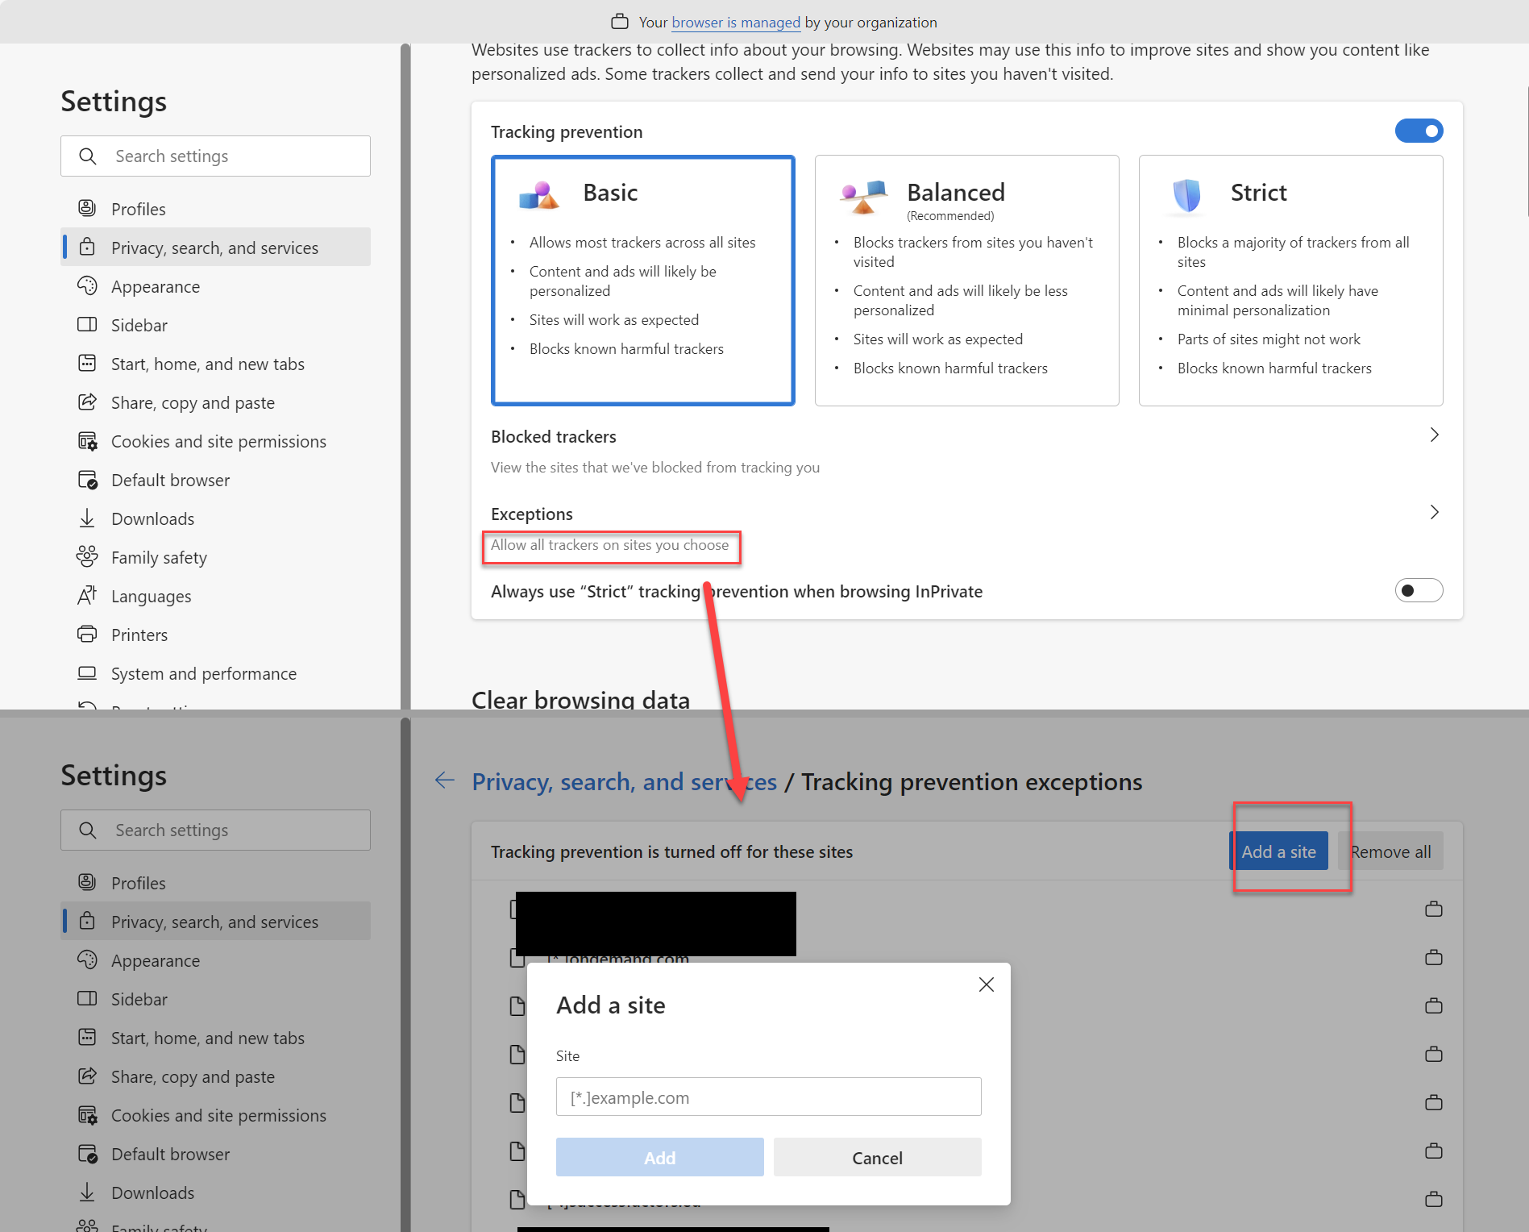
Task: Open Family safety settings in top sidebar
Action: [216, 557]
